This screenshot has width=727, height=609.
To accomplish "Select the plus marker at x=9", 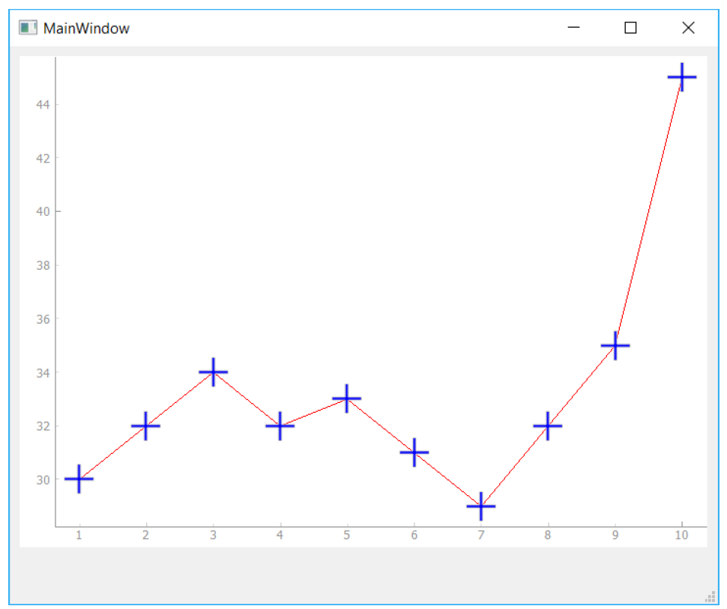I will point(615,345).
